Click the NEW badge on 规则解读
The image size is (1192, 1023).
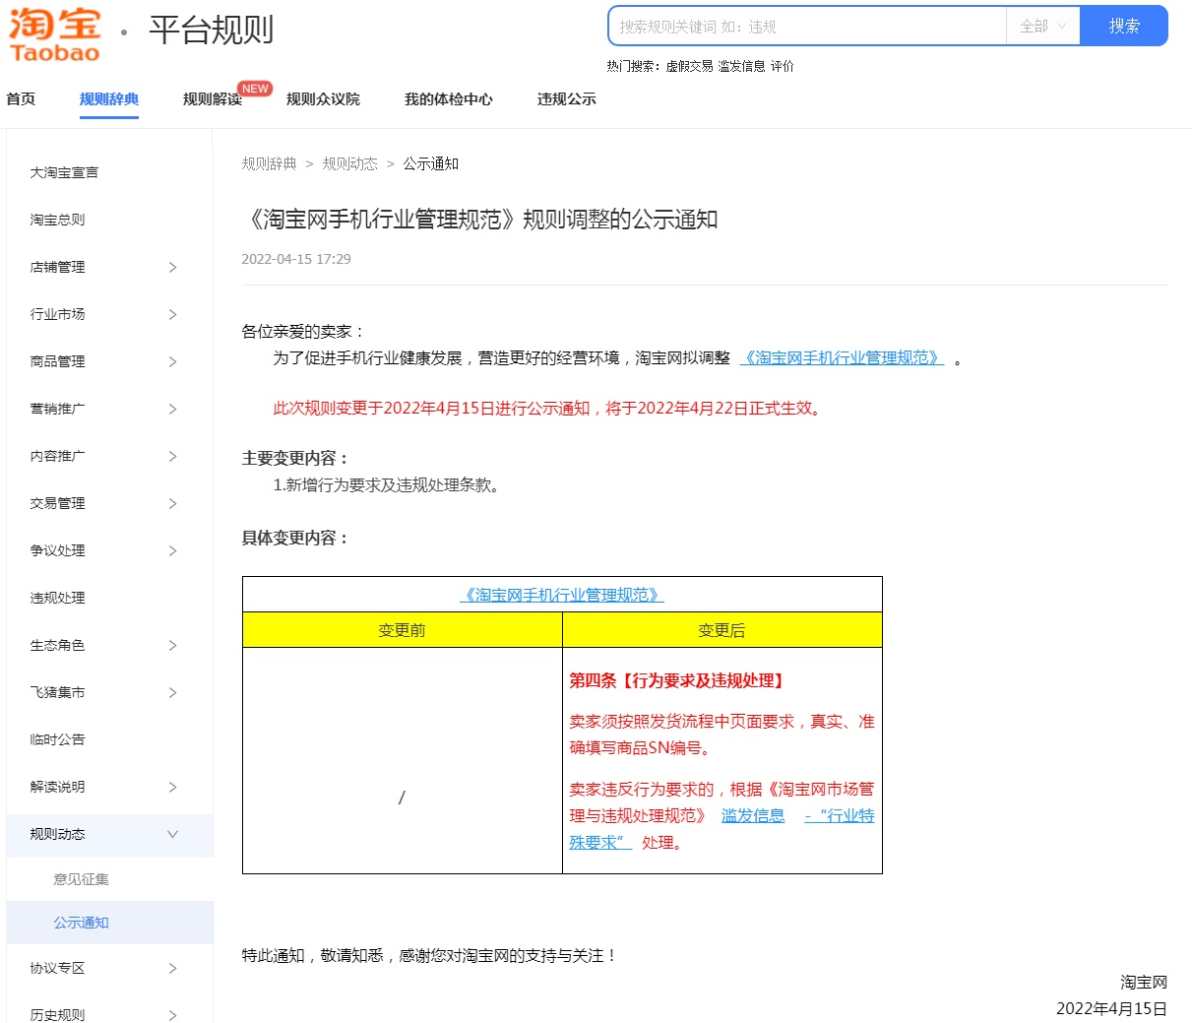255,89
